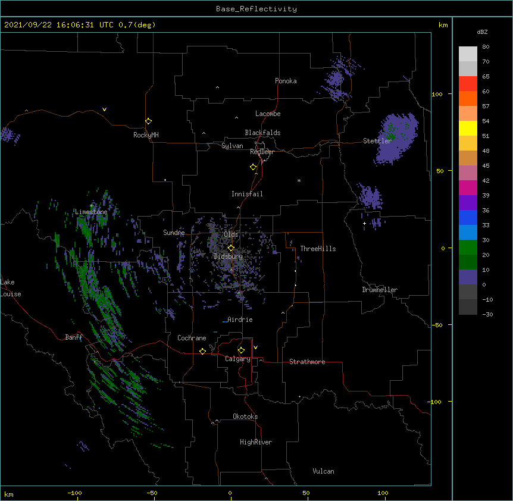Click the red 65 dBZ color swatch

(468, 83)
